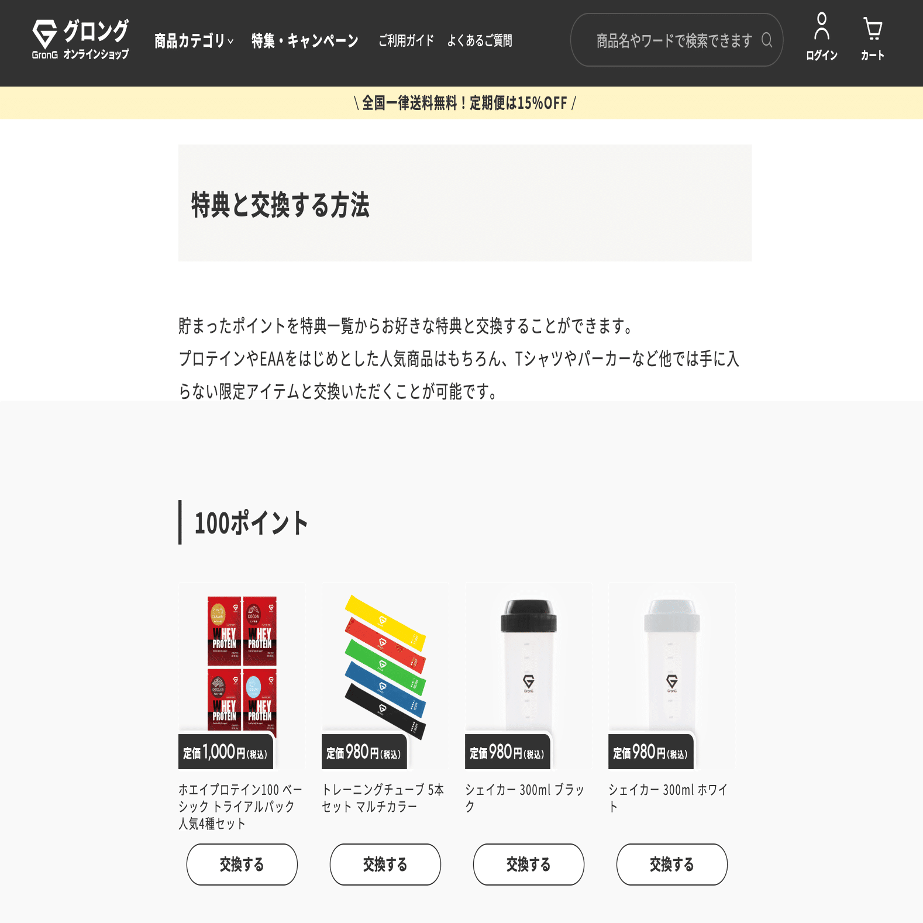Expand the 商品カテゴリ dropdown menu
The image size is (923, 923).
coord(194,40)
